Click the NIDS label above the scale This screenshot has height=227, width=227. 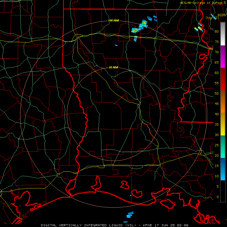point(221,15)
